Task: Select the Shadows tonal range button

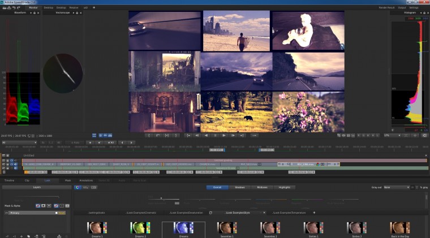Action: click(x=239, y=187)
